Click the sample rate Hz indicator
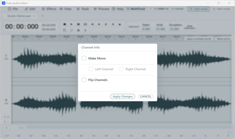This screenshot has height=139, width=235. coord(161,9)
